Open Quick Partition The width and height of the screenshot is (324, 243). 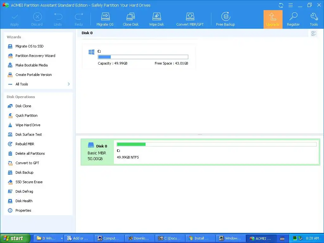tap(27, 115)
